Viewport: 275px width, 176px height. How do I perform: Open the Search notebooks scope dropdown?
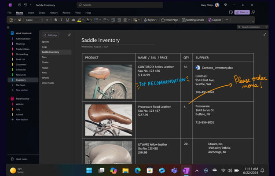click(266, 27)
